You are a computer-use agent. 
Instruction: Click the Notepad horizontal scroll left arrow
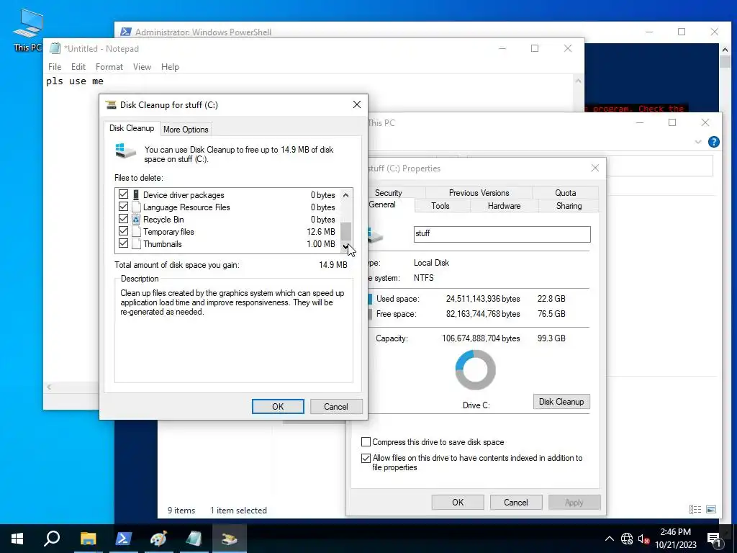click(49, 387)
